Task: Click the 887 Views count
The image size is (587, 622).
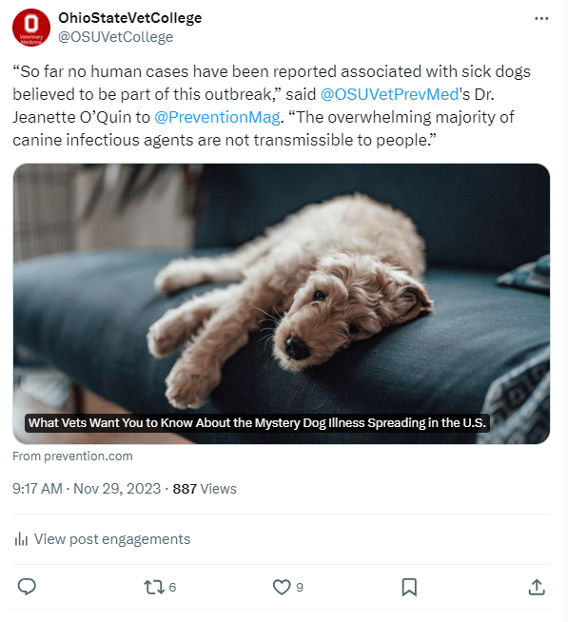Action: click(205, 489)
